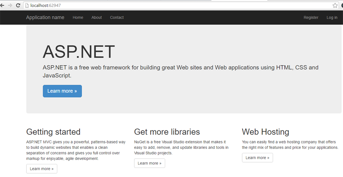Open the Register link
343x177 pixels.
pos(311,17)
